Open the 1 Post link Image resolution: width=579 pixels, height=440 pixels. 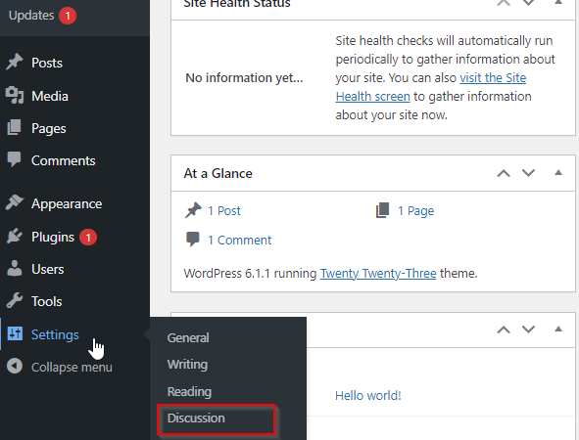[x=224, y=211]
